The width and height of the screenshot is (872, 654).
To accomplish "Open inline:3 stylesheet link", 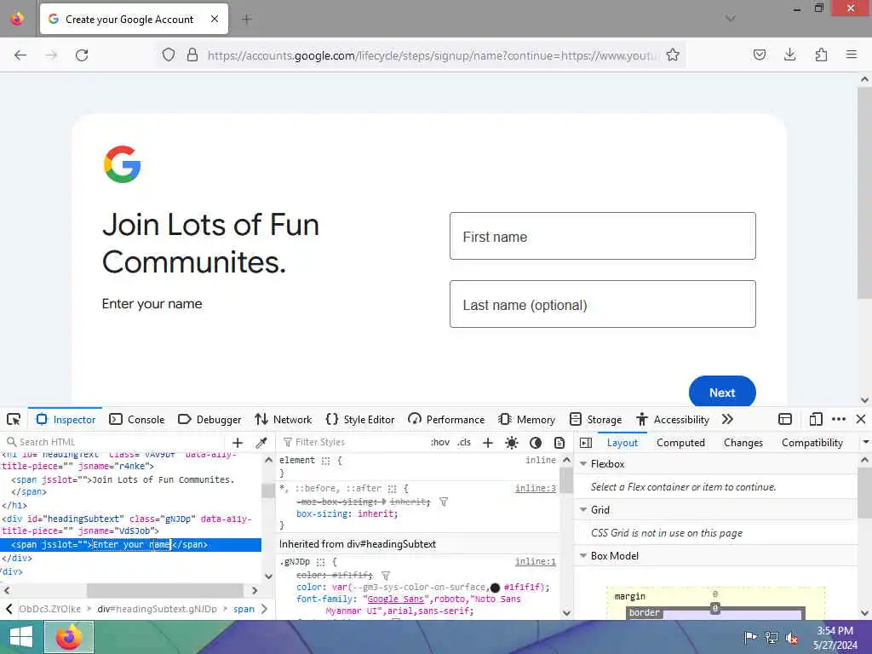I will tap(535, 488).
